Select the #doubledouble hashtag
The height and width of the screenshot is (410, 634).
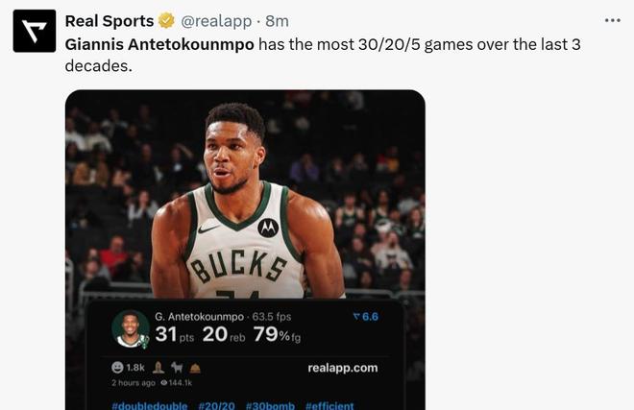[149, 405]
